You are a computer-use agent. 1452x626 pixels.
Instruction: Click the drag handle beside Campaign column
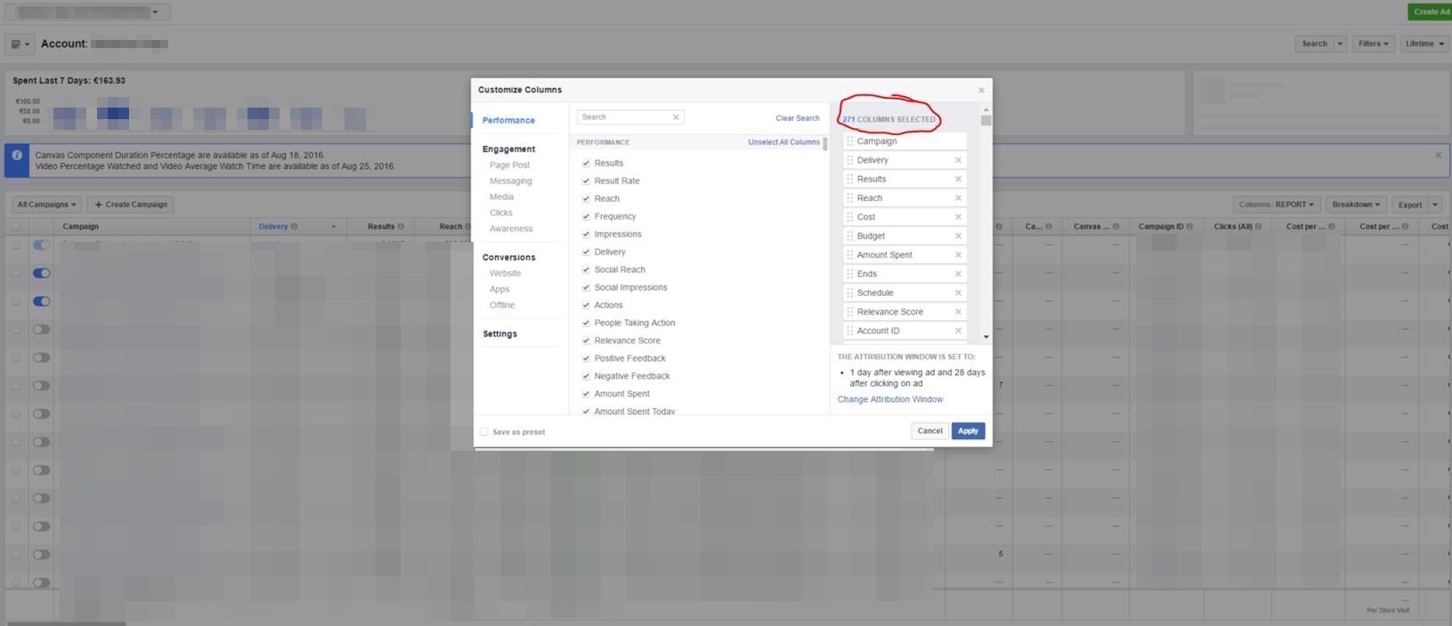click(x=849, y=141)
